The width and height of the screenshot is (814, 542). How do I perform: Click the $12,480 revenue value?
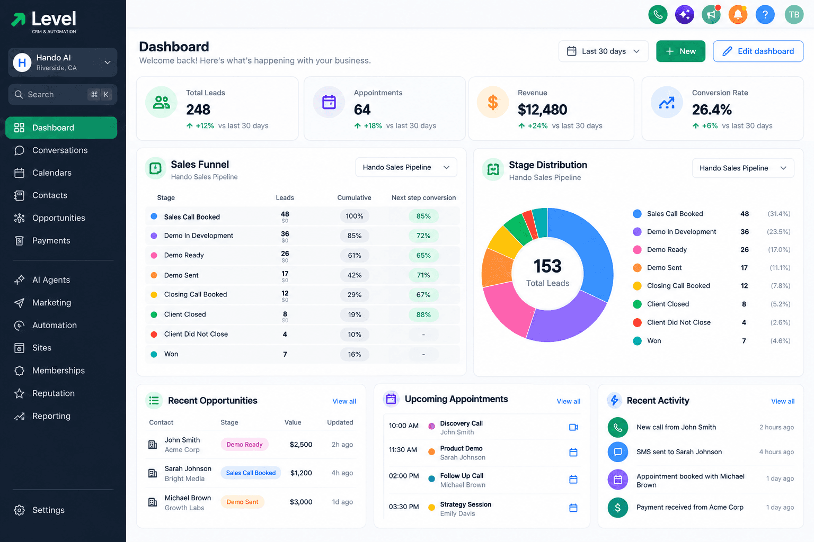coord(542,110)
